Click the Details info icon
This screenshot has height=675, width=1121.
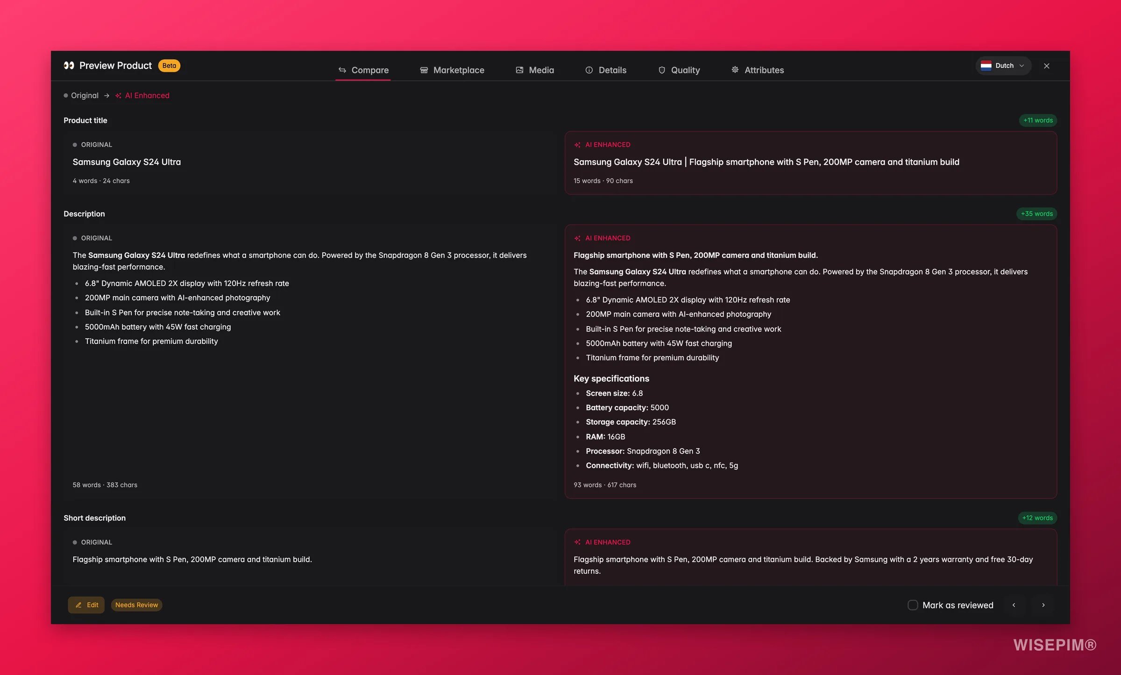[x=589, y=70]
